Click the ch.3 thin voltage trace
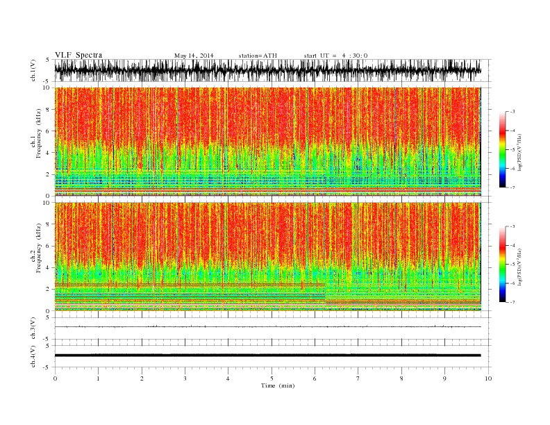The image size is (550, 425). 267,327
